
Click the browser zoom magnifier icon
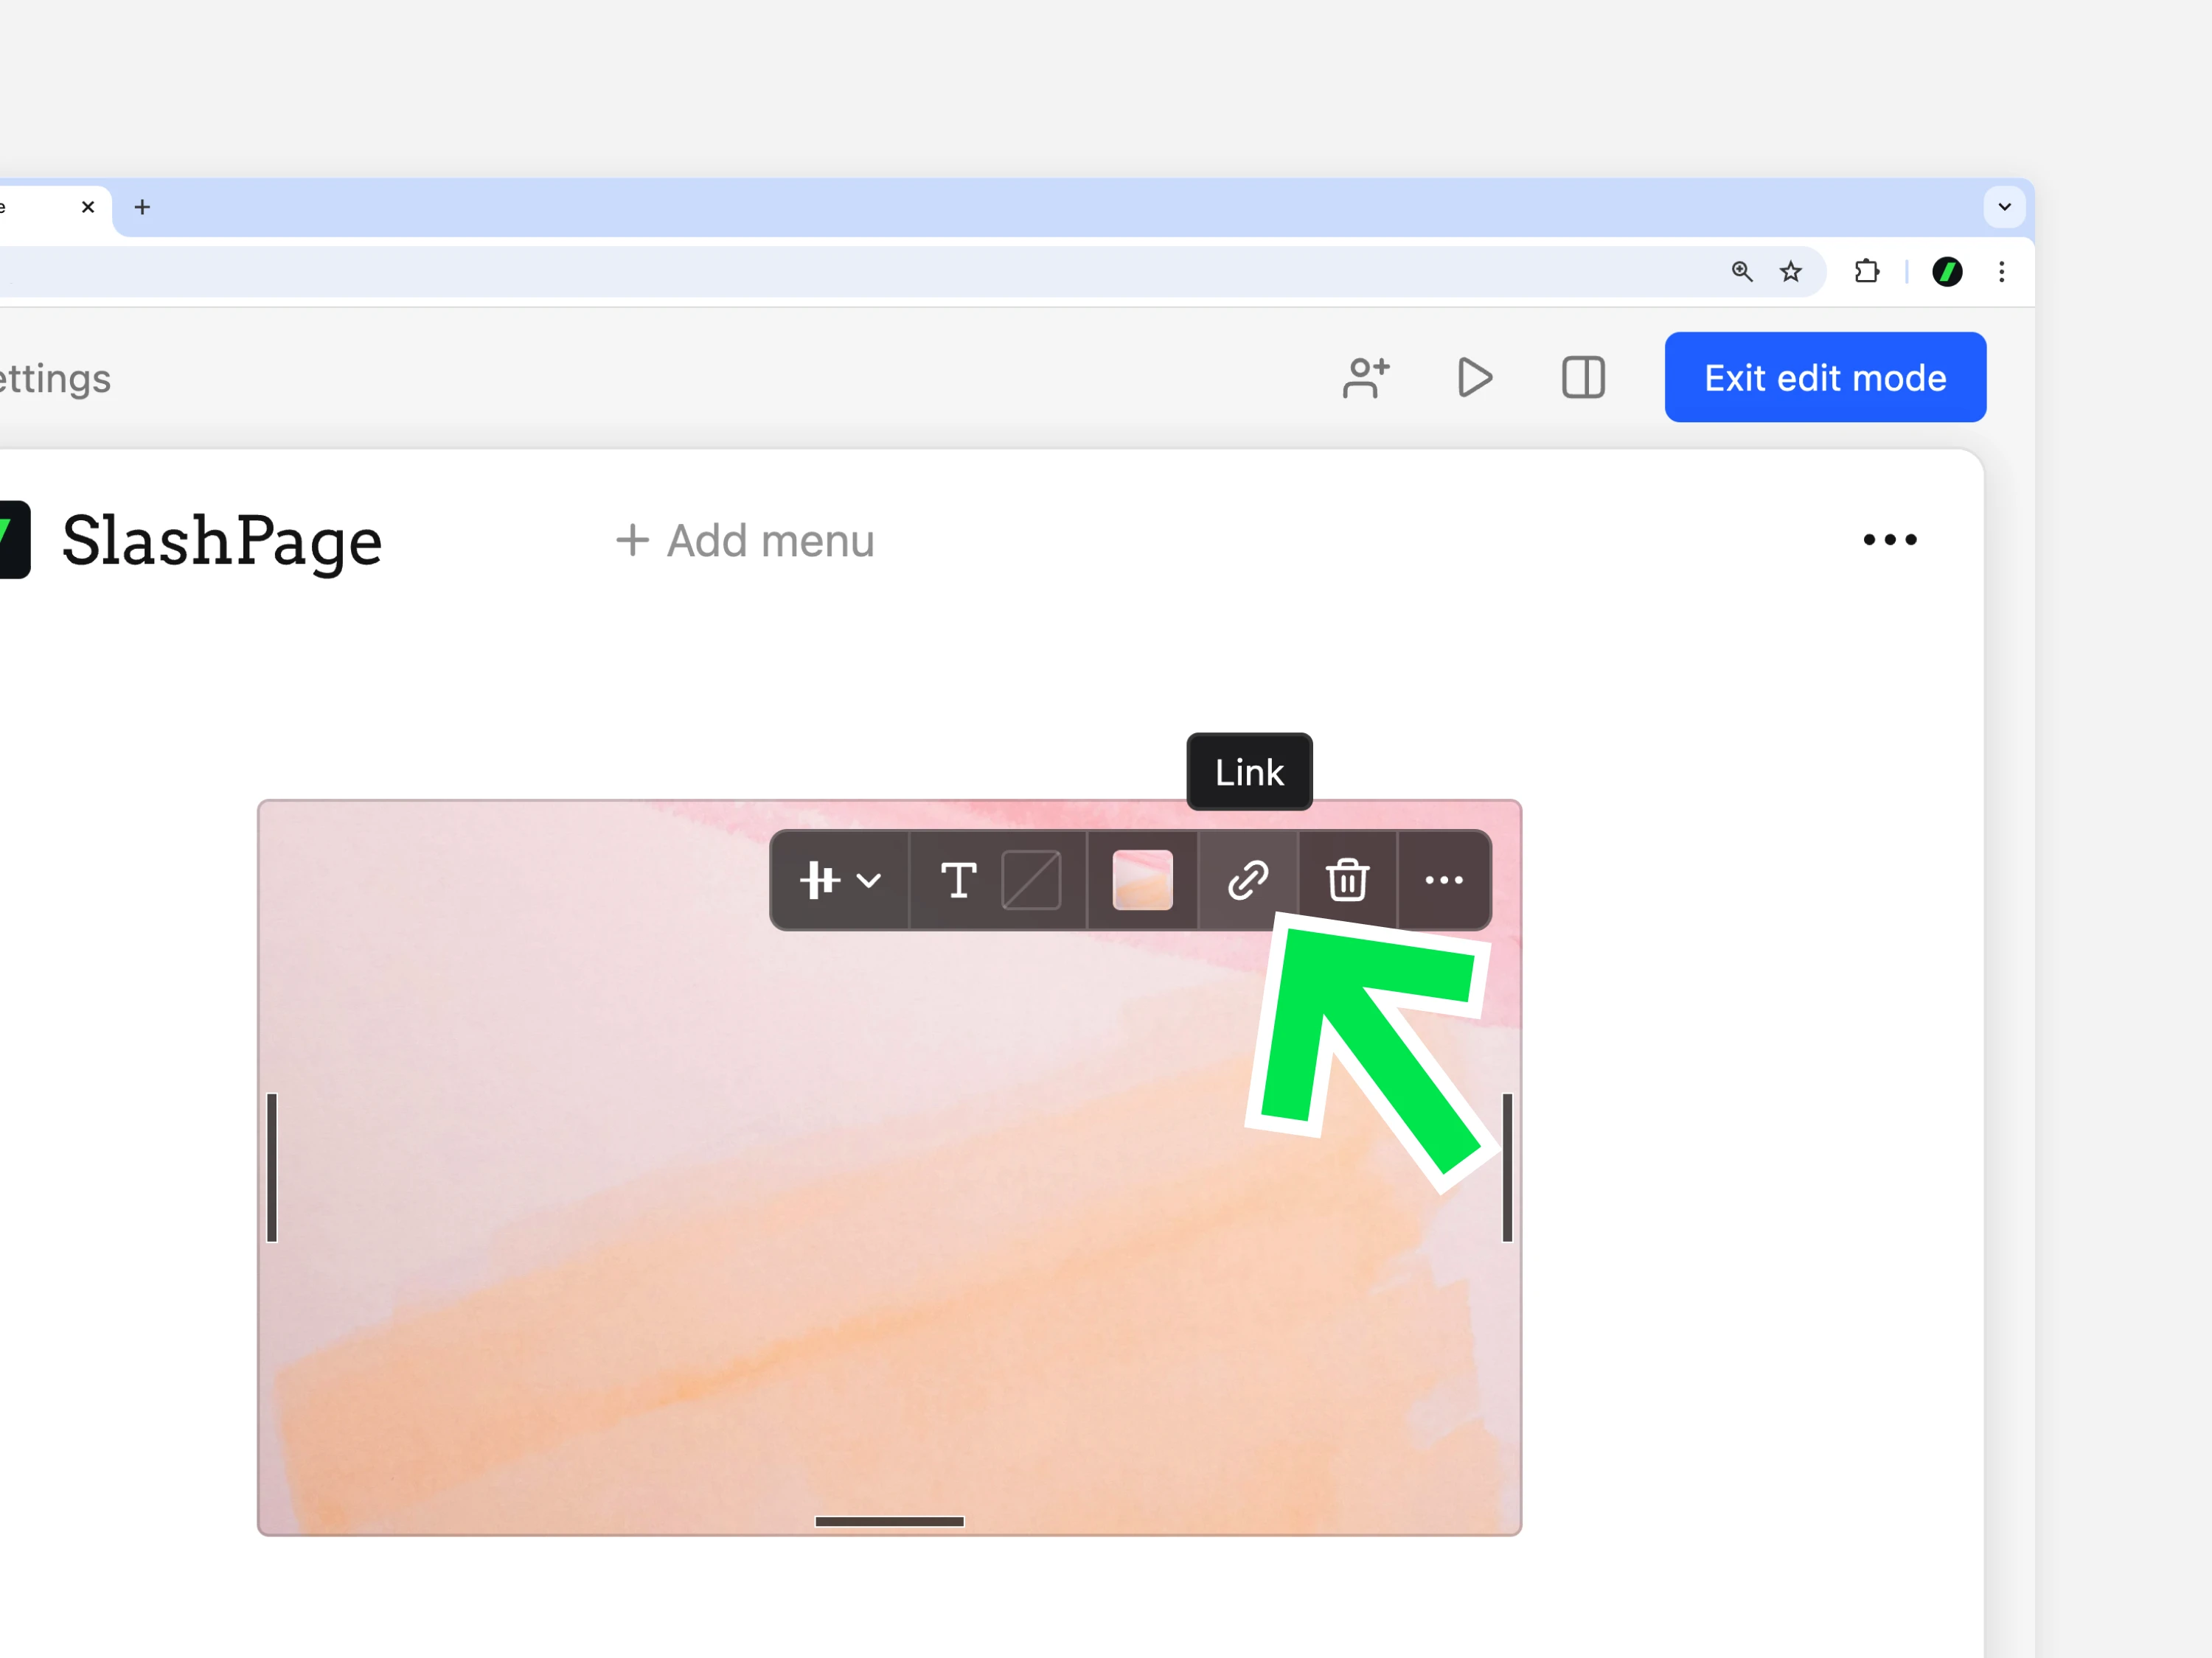pyautogui.click(x=1742, y=272)
